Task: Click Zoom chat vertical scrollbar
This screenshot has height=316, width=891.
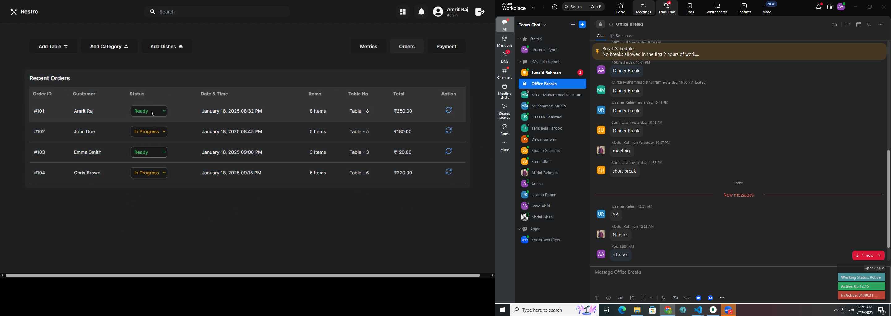Action: click(888, 199)
